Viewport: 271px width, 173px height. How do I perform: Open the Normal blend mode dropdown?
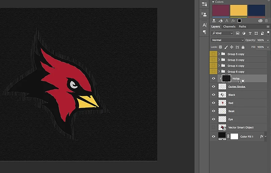coord(227,40)
